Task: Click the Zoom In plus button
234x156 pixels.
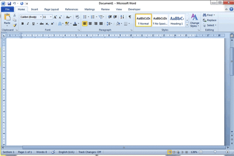Action: 227,152
